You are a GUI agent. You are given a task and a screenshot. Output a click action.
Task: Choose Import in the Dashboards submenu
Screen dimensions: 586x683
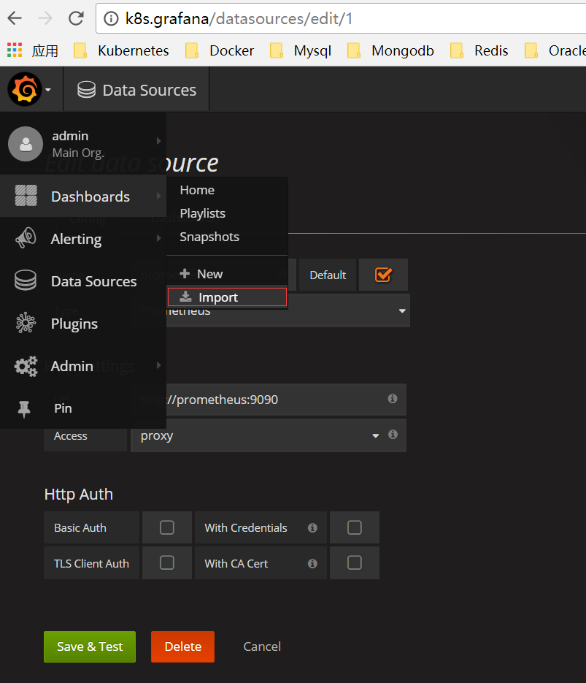point(227,297)
